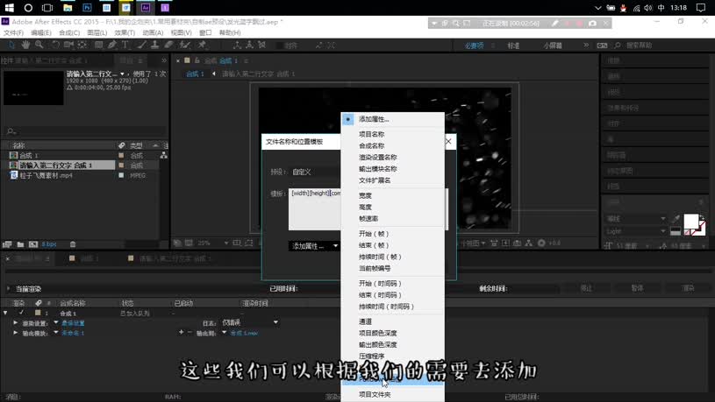This screenshot has height=402, width=715.
Task: Select the Rotation tool
Action: coord(55,45)
